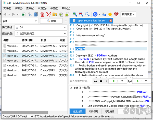Collapse search options with minus button
Image resolution: width=153 pixels, height=120 pixels.
tap(66, 21)
